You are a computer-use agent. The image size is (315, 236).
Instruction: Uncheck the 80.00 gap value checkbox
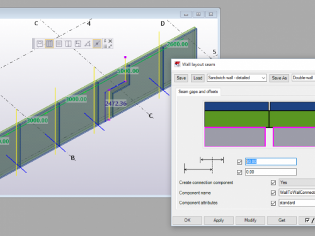click(239, 162)
